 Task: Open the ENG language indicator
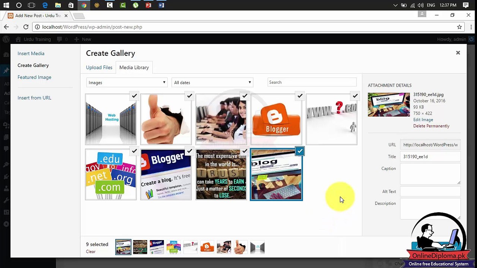(431, 5)
